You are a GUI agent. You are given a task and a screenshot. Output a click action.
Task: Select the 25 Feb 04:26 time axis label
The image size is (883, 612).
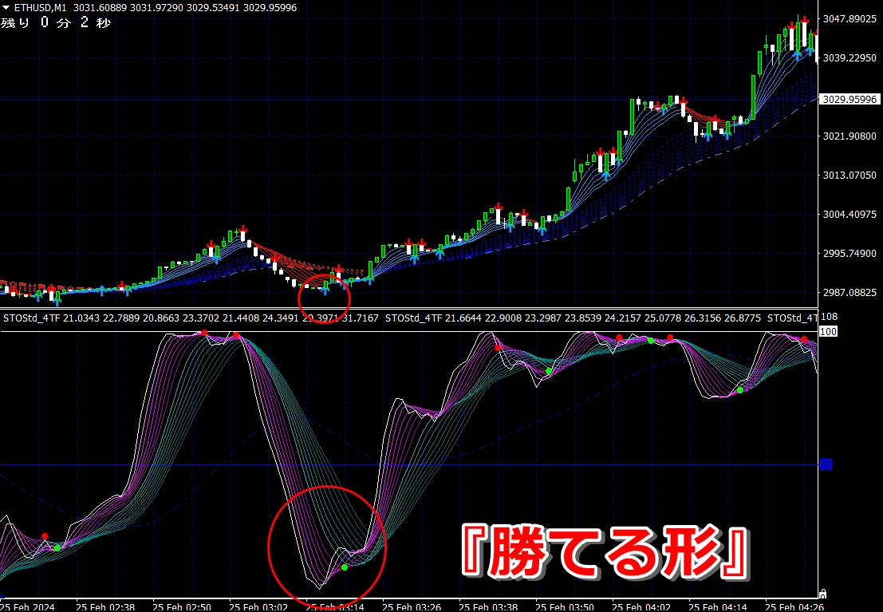(790, 606)
